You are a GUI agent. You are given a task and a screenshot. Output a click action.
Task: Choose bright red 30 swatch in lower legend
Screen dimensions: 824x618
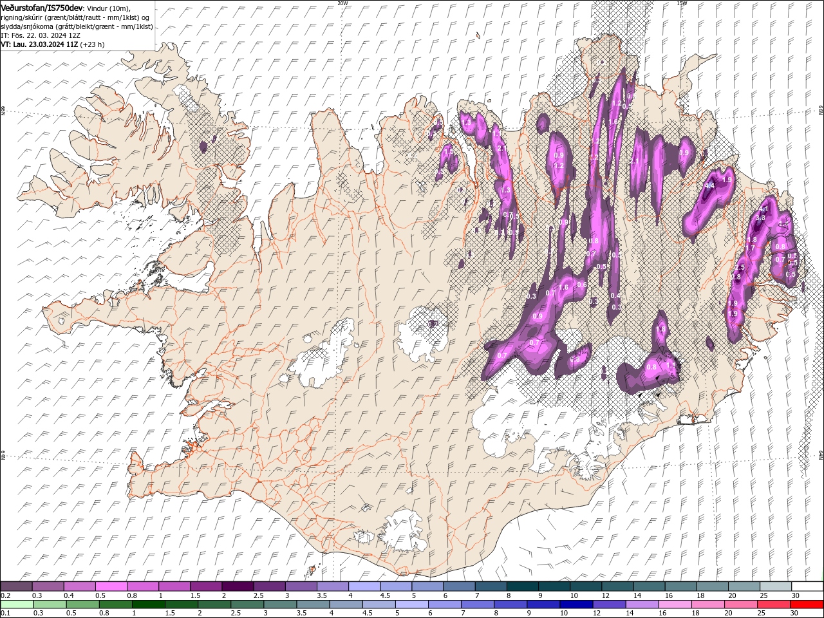coord(806,604)
